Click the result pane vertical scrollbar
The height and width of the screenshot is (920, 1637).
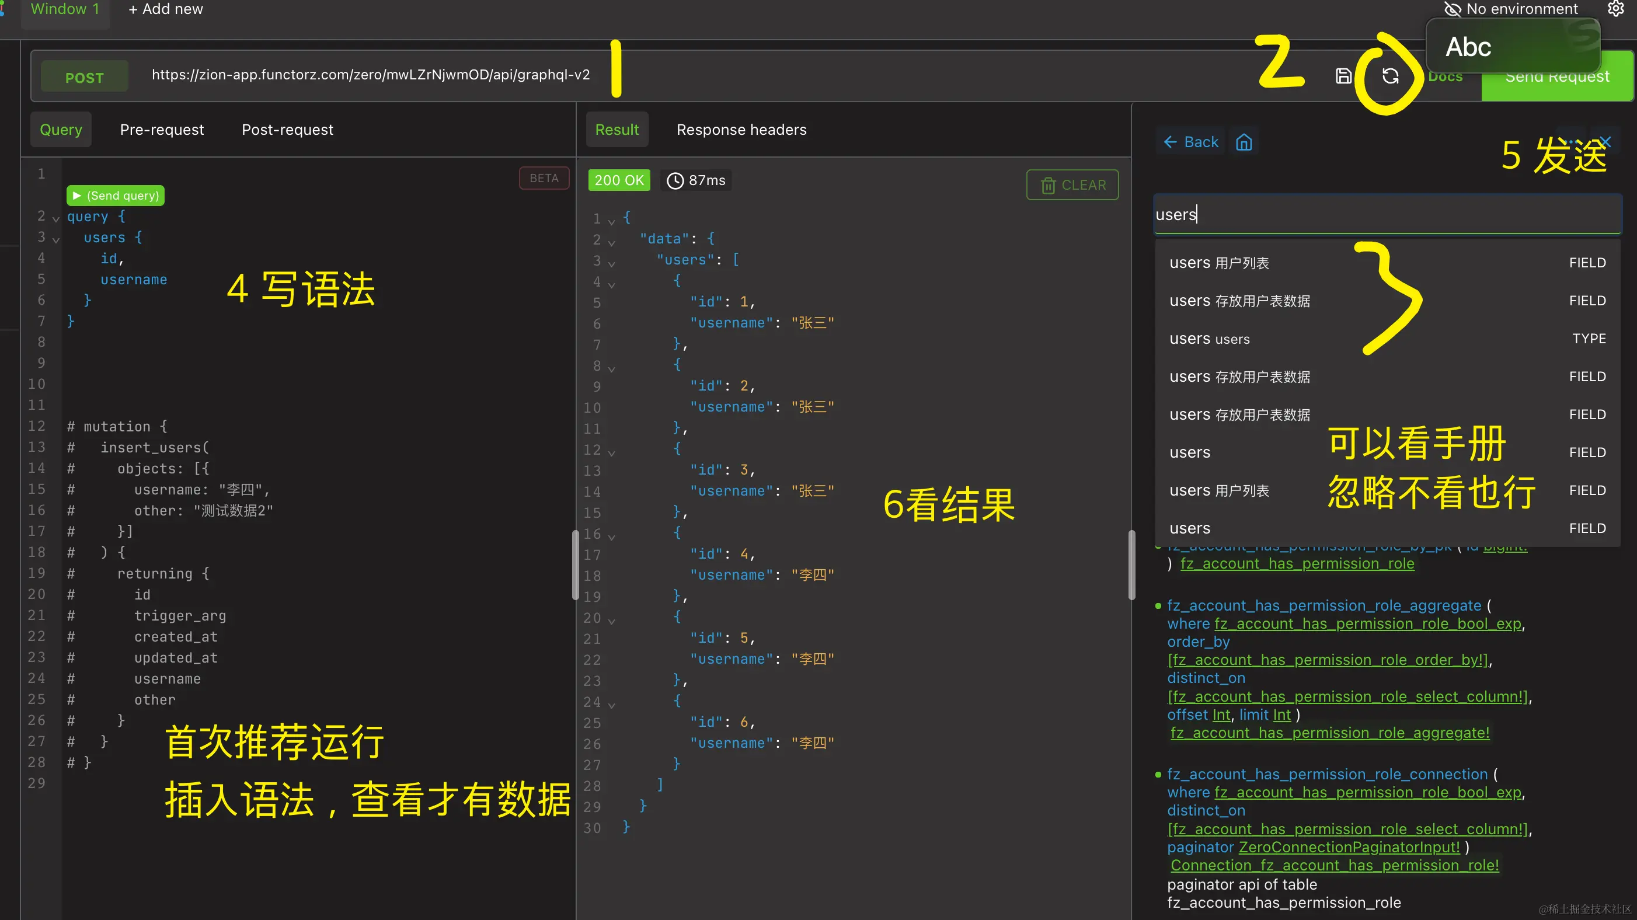[1131, 564]
